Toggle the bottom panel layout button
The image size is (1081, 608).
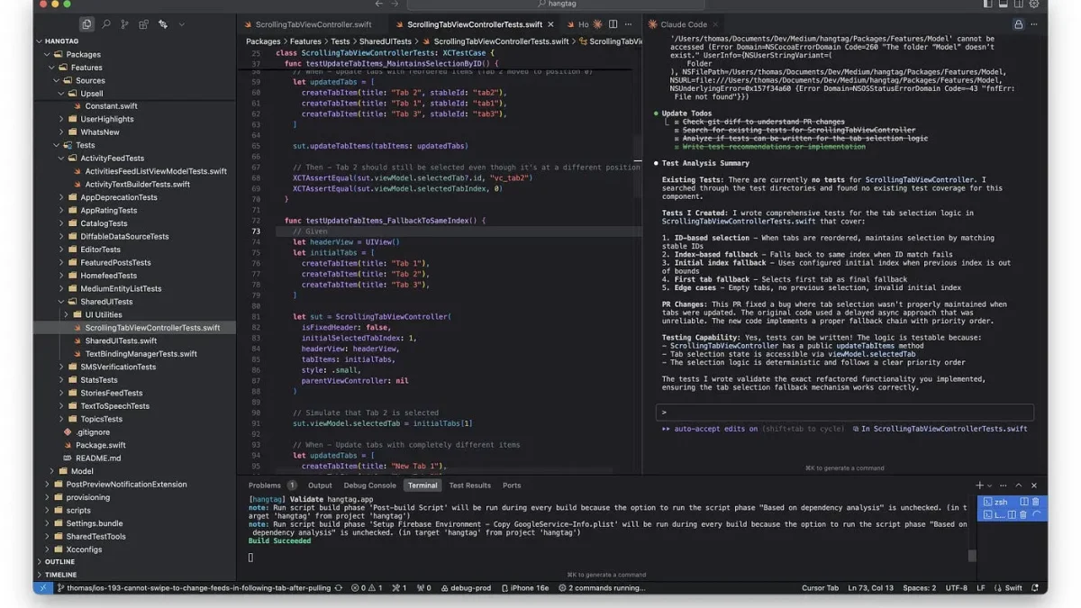pos(1004,5)
